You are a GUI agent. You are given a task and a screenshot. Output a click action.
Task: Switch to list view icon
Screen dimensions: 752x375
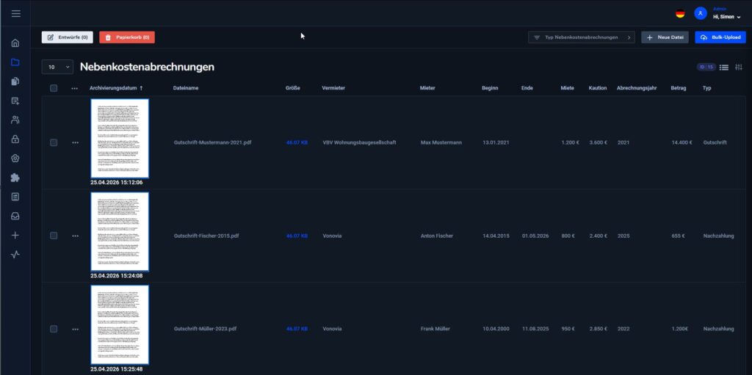tap(724, 68)
